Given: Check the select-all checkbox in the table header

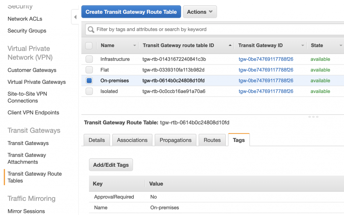Looking at the screenshot, I should 89,45.
